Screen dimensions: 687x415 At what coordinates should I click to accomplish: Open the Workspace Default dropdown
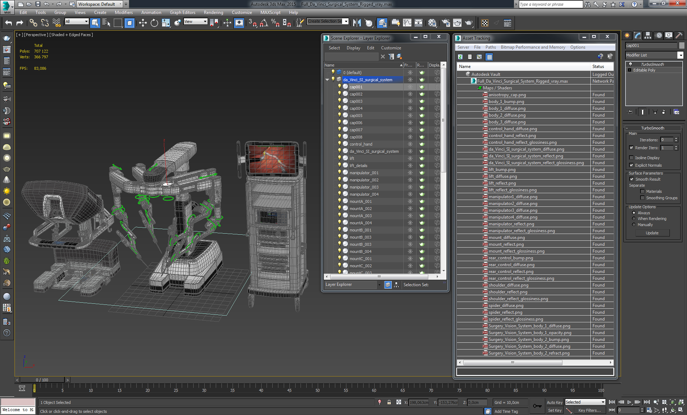point(120,4)
